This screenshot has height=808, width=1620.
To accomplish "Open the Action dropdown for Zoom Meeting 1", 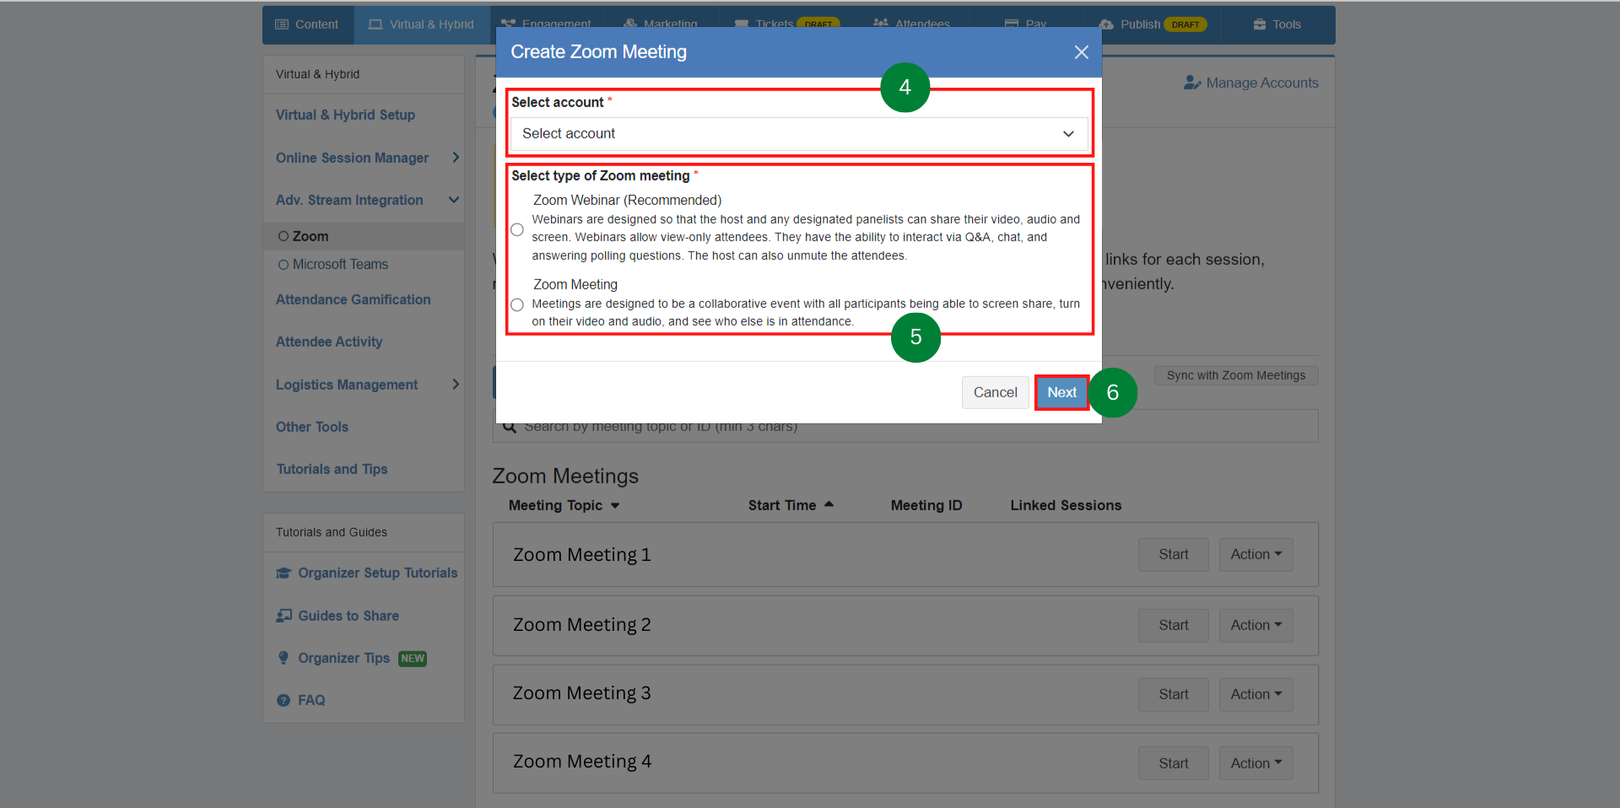I will click(x=1255, y=554).
